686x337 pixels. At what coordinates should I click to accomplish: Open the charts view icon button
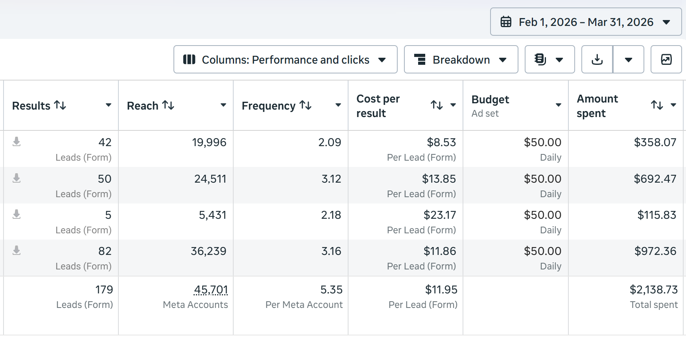[666, 59]
